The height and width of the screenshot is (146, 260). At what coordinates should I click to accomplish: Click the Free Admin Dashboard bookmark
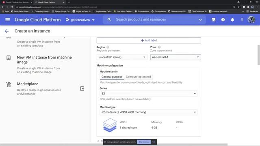123,11
